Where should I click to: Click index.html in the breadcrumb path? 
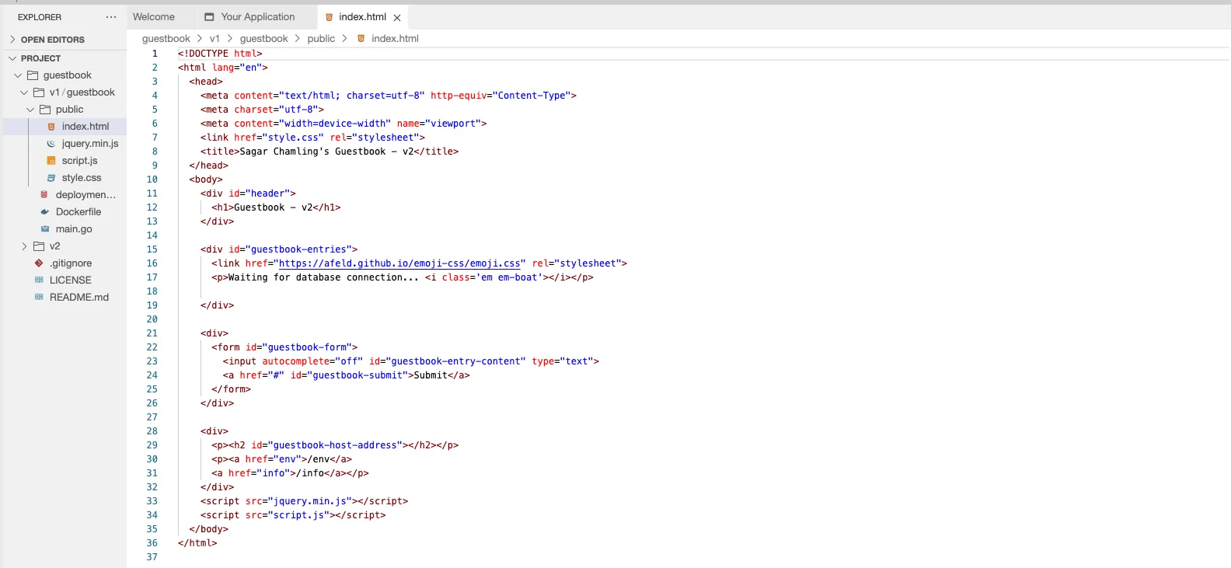click(395, 38)
